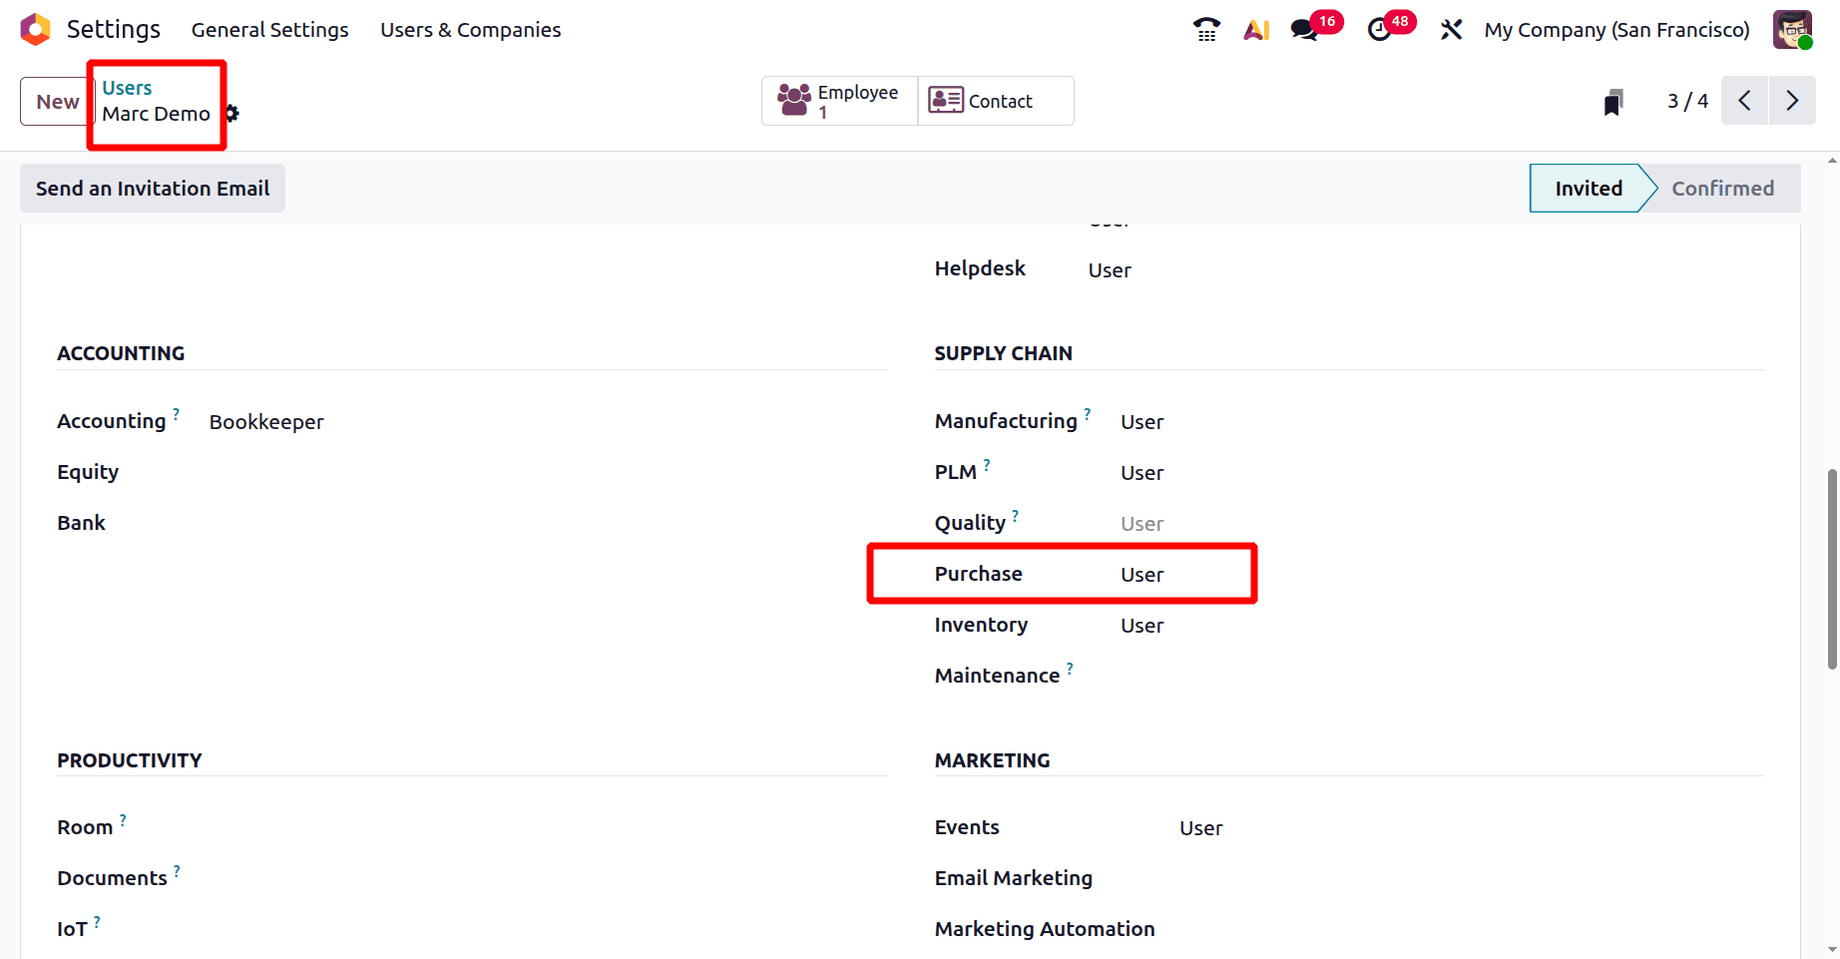Change Manufacturing rights dropdown
Viewport: 1840px width, 959px height.
click(1141, 421)
